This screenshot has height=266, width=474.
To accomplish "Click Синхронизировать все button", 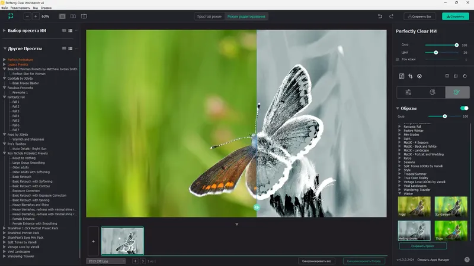I will click(x=316, y=261).
